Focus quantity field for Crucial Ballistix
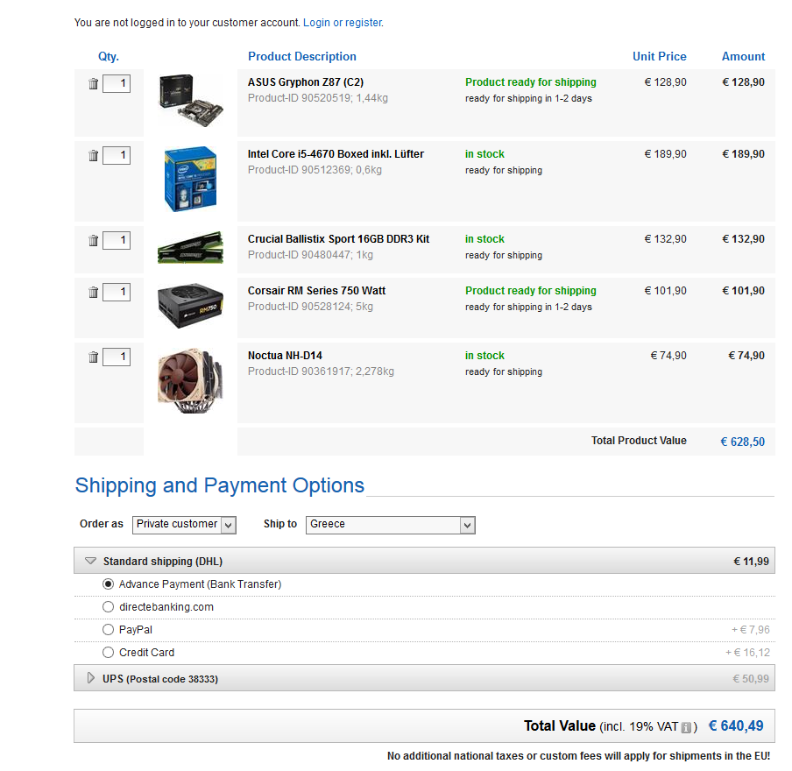Screen dimensions: 792x771 117,240
